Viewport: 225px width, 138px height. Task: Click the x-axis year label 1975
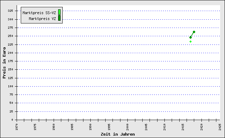coord(35,127)
